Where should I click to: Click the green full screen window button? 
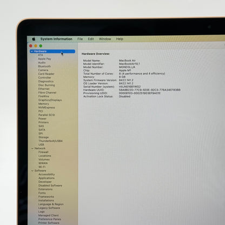(x=41, y=46)
